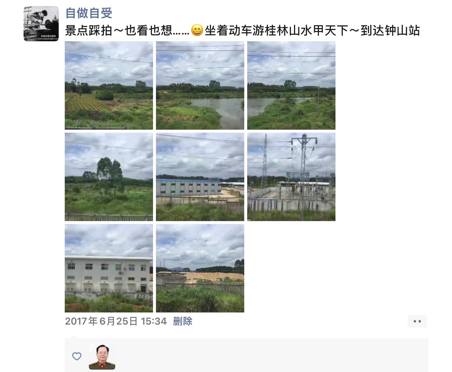452x372 pixels.
Task: Click the grinning emoji in post text
Action: 197,30
